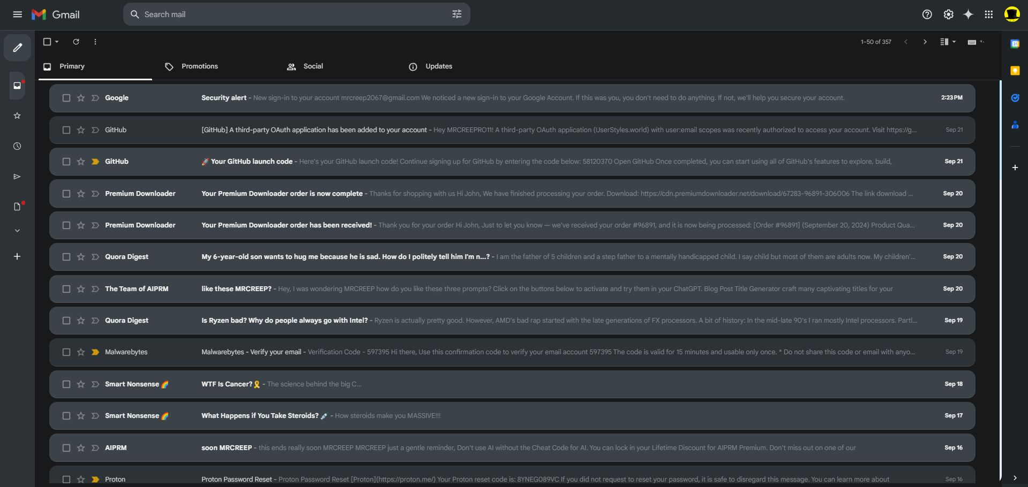This screenshot has height=487, width=1028.
Task: Click the Gmail logo
Action: pyautogui.click(x=56, y=14)
